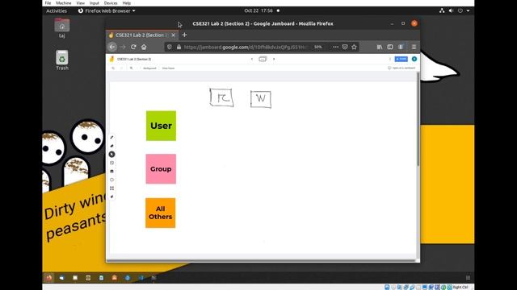
Task: Choose the Text box tool
Action: pyautogui.click(x=111, y=188)
